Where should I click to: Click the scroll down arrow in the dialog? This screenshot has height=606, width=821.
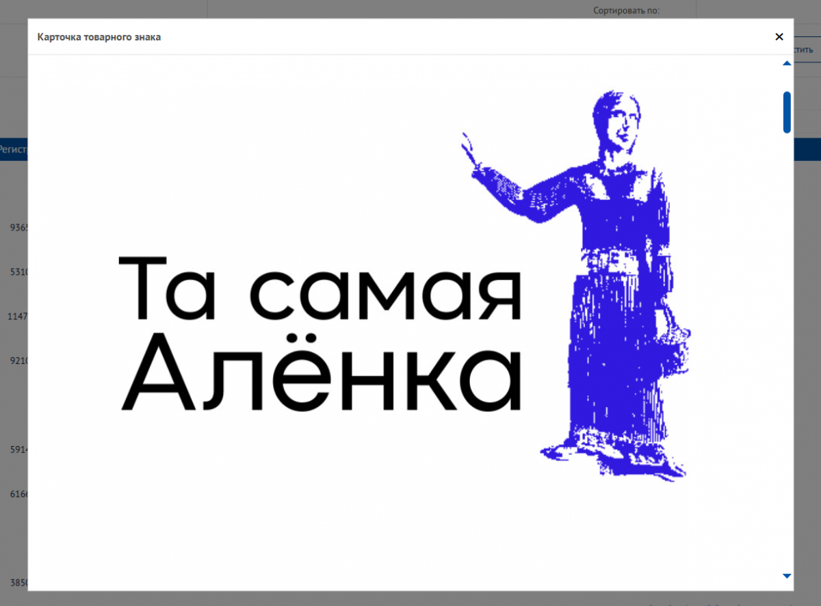coord(787,576)
